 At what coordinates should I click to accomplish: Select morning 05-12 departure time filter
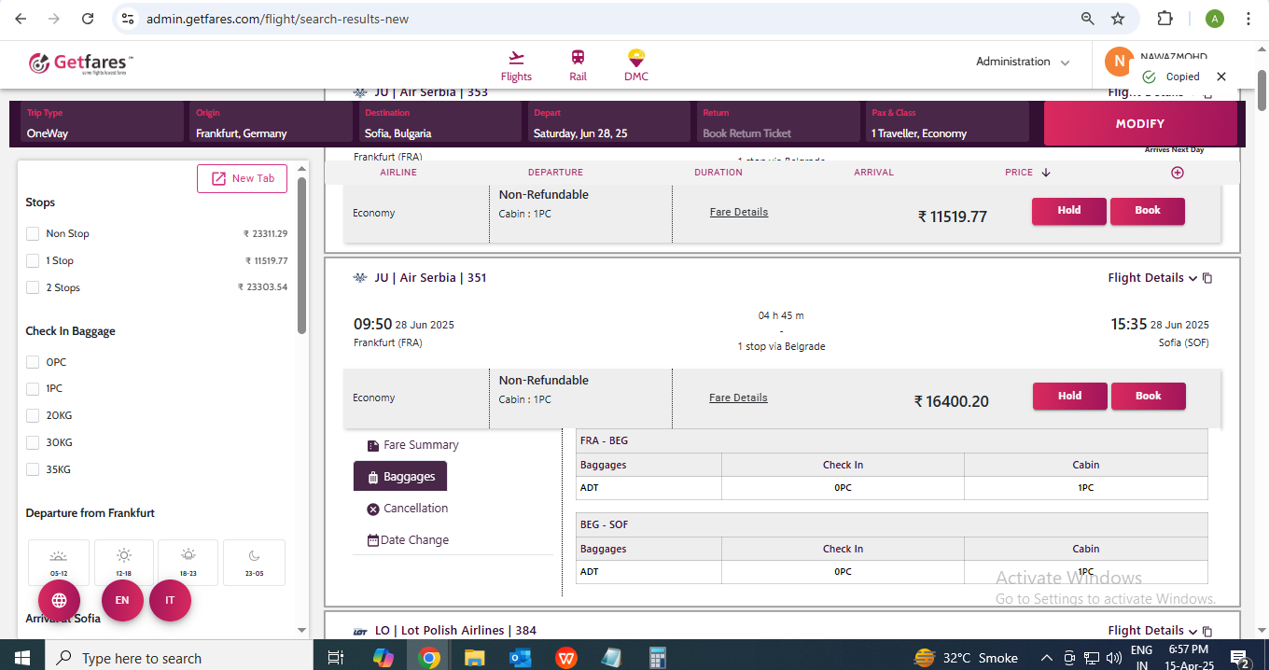tap(59, 562)
